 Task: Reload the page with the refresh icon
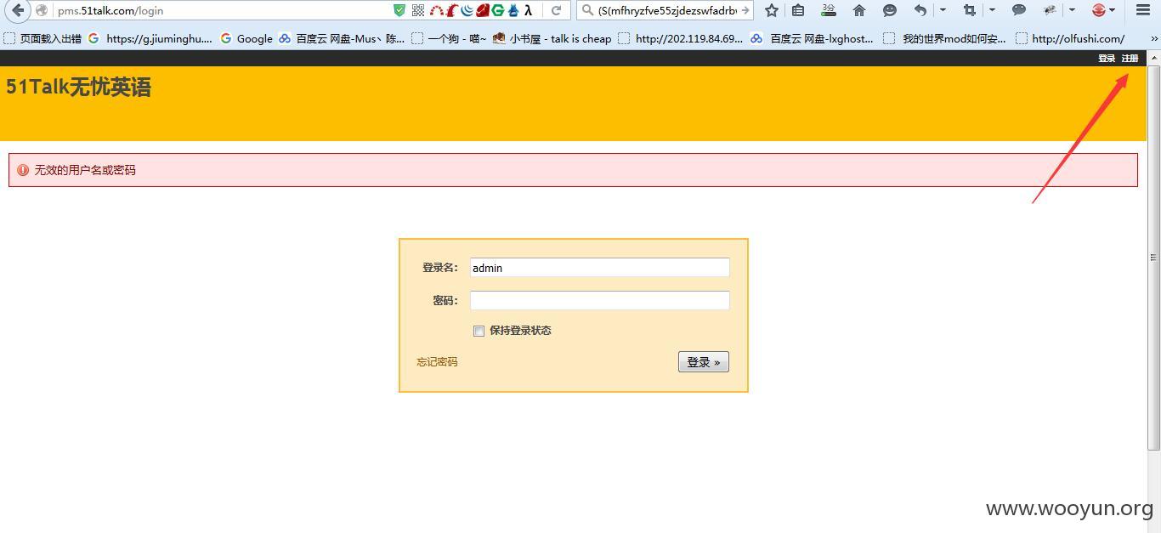click(556, 10)
